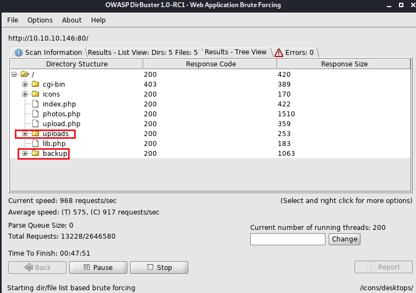Select the upload.php tree entry
Image resolution: width=416 pixels, height=293 pixels.
point(61,124)
